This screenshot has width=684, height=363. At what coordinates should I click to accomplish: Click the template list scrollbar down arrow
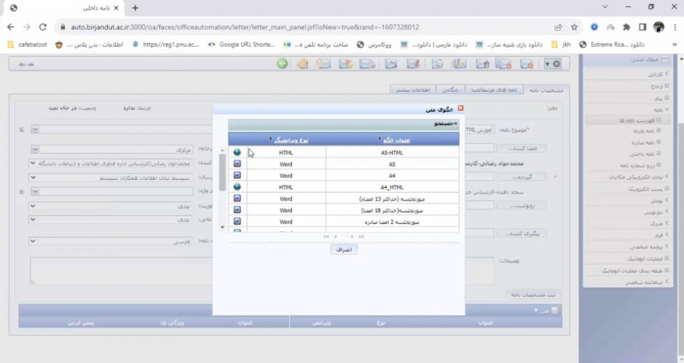222,227
